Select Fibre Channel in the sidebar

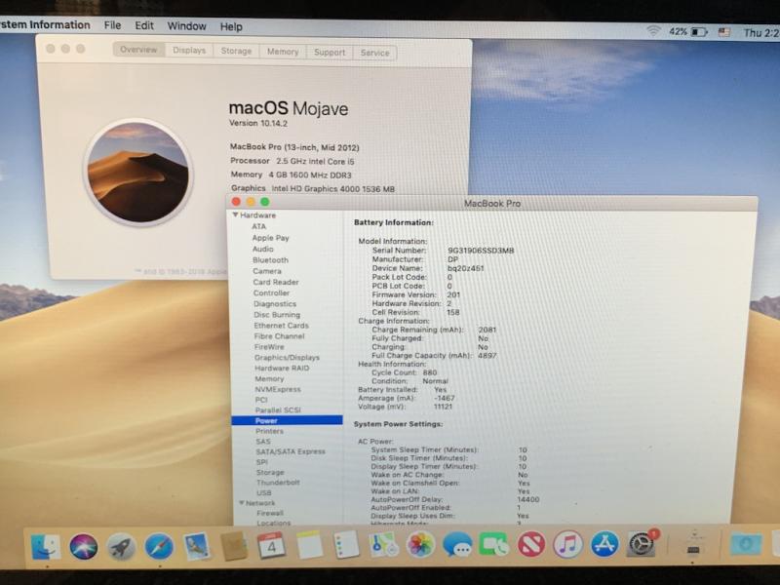click(x=279, y=336)
